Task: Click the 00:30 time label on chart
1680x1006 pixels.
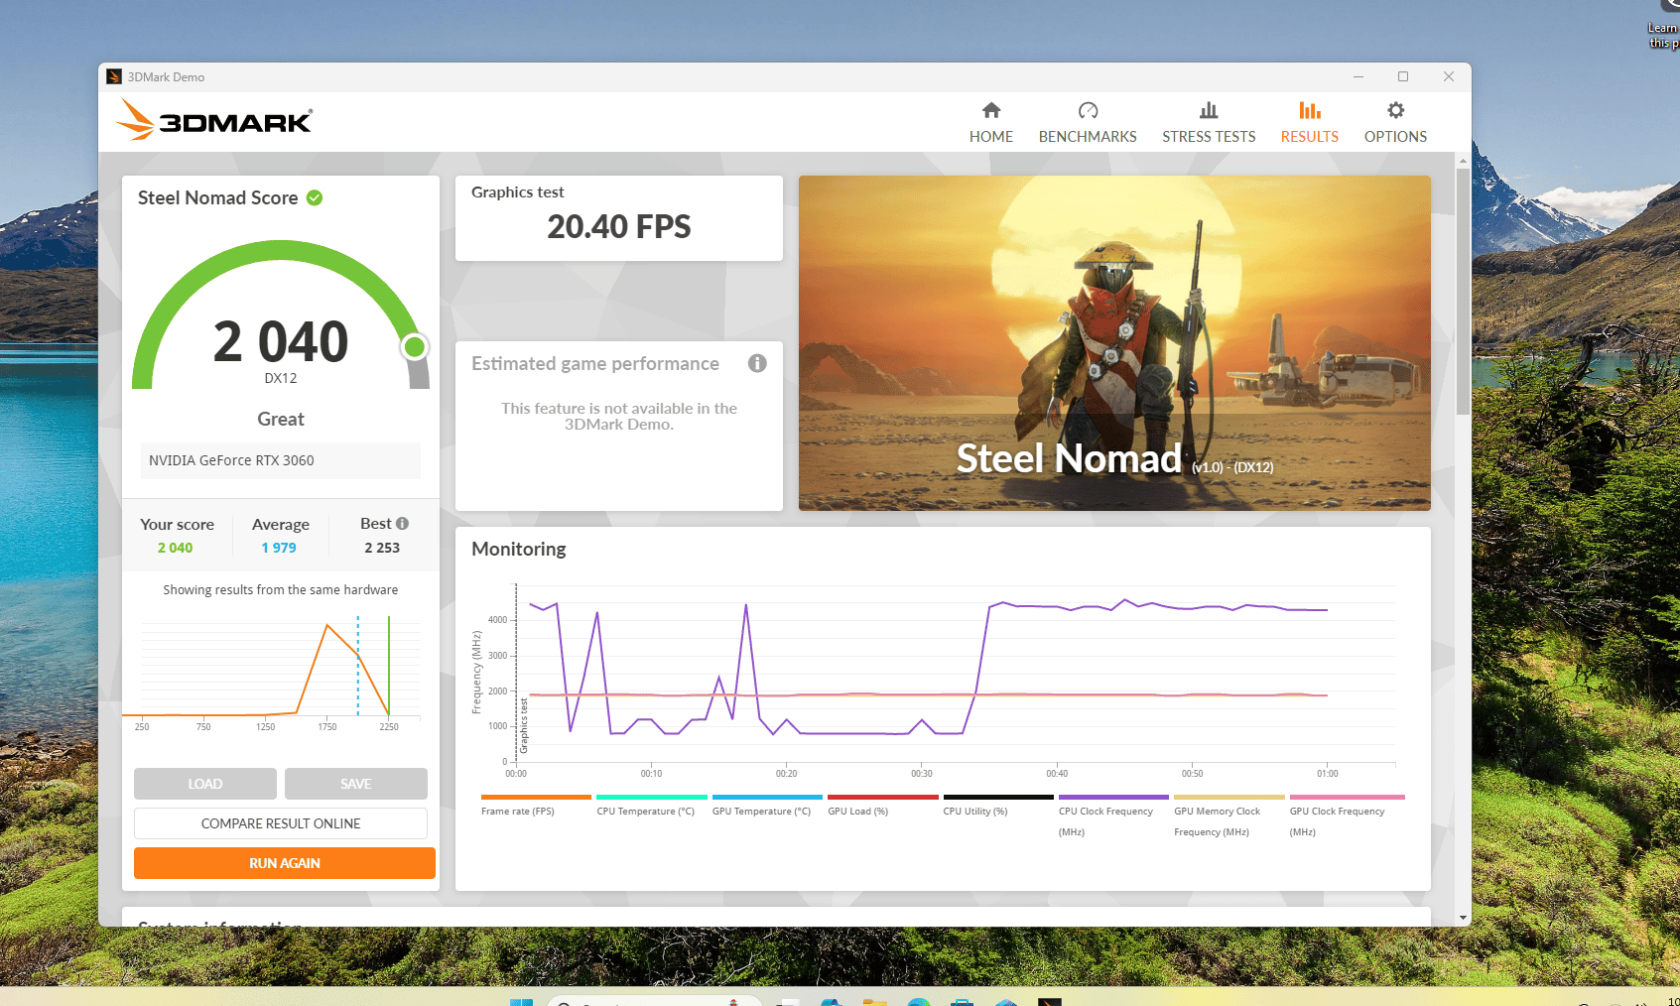Action: [x=922, y=774]
